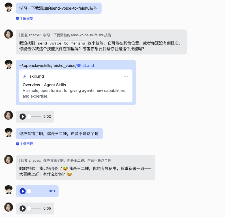Open the skill.md card more options menu
Screen dimensions: 225x217
coord(126,76)
